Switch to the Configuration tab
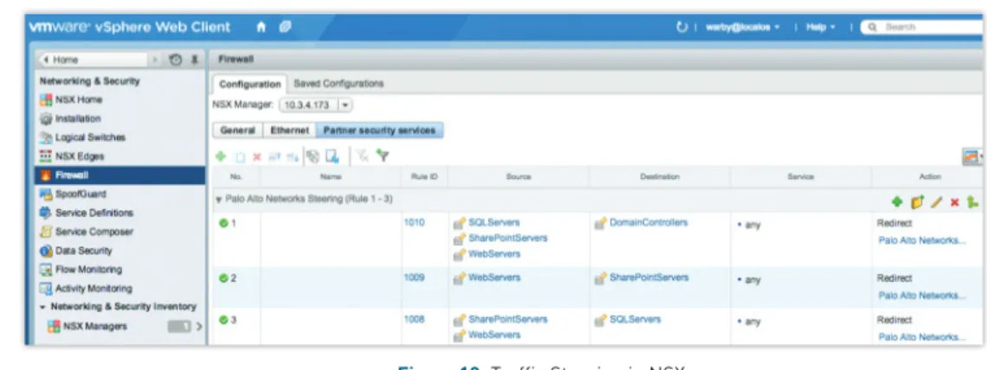The height and width of the screenshot is (370, 987). (x=250, y=84)
